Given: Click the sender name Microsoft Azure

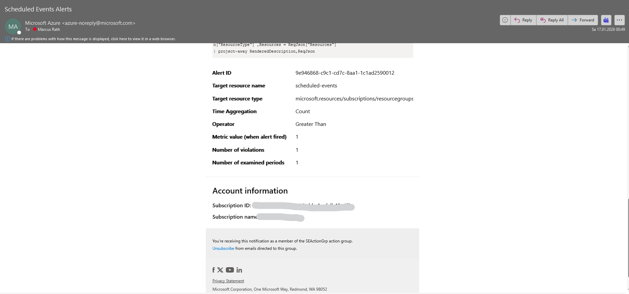Looking at the screenshot, I should pos(43,23).
